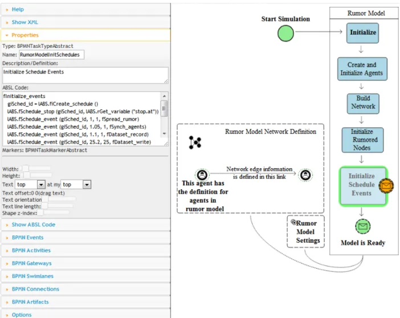Viewport: 400px width, 318px height.
Task: Expand the Show XML section
Action: [85, 22]
